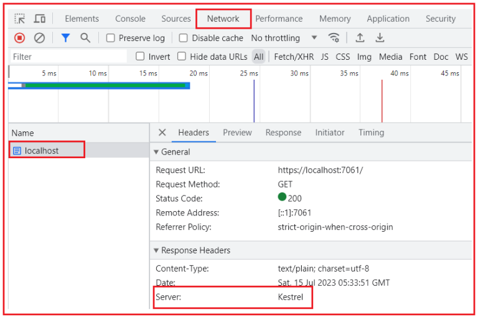Open the Timing tab in details
Viewport: 478px width, 317px height.
[x=371, y=133]
